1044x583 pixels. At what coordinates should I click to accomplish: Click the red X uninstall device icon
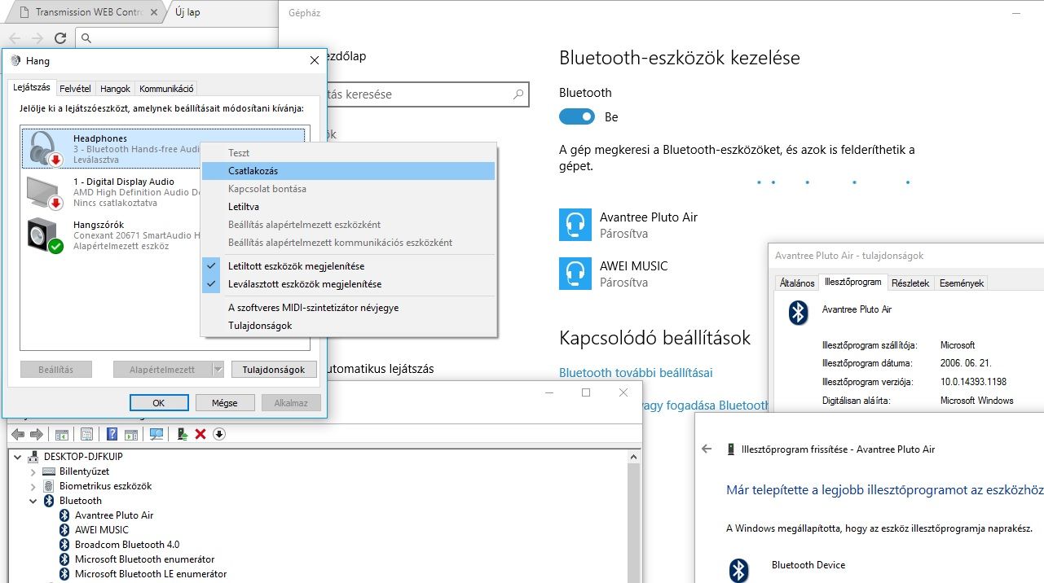200,435
